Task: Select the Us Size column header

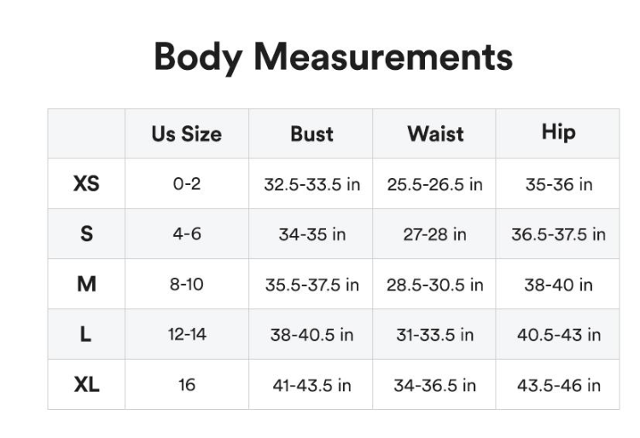Action: point(187,134)
